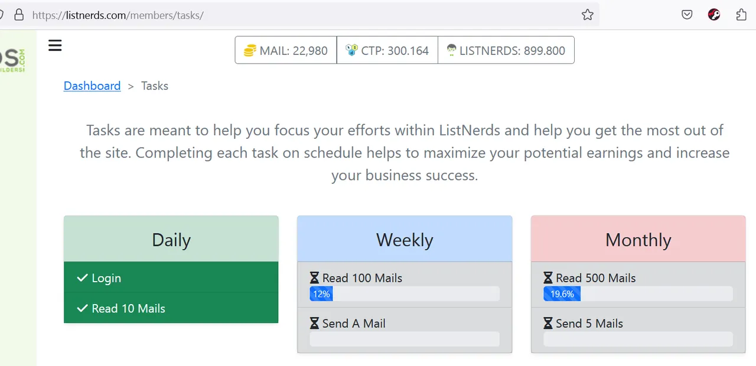Click the MAIL coins icon
Screen dimensions: 756x366
pyautogui.click(x=250, y=50)
